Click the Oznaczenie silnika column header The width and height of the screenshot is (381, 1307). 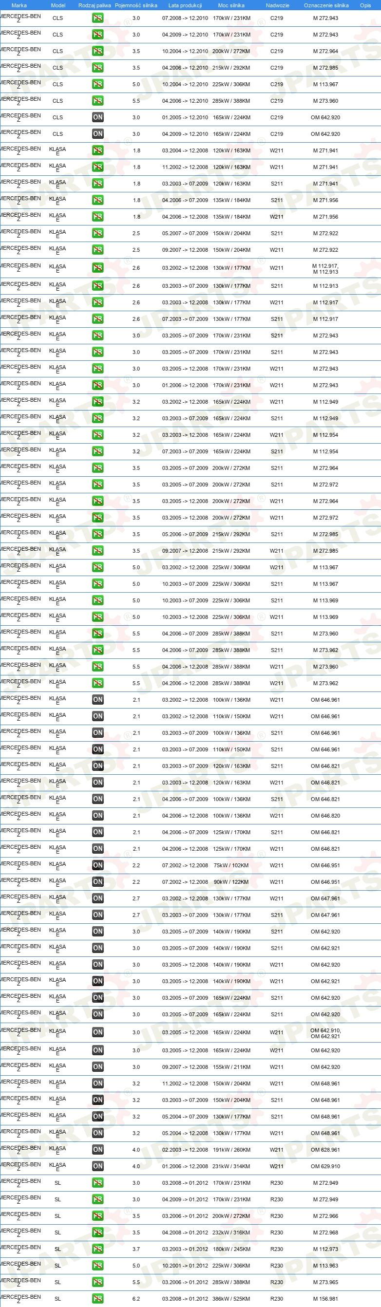tap(326, 5)
